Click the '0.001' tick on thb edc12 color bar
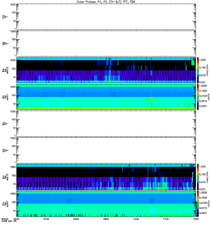 point(202,82)
